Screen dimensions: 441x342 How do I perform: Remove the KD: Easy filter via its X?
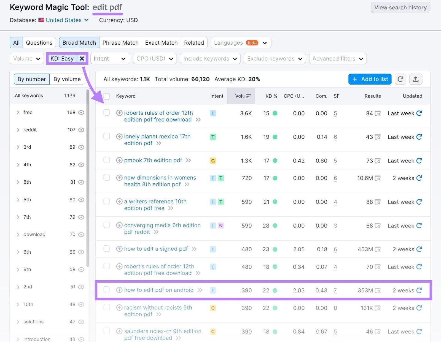[82, 58]
